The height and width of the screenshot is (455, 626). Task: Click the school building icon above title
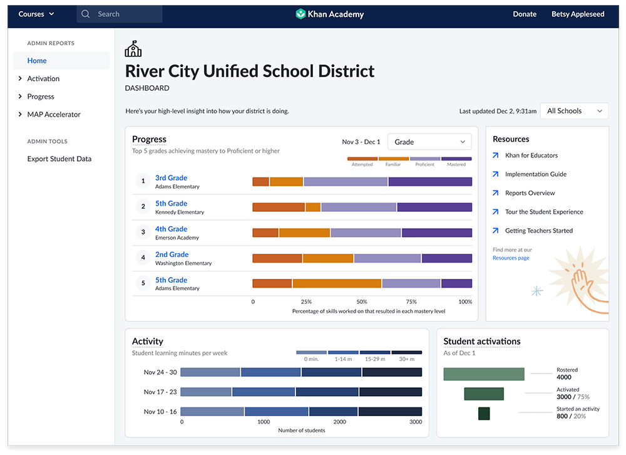click(133, 49)
